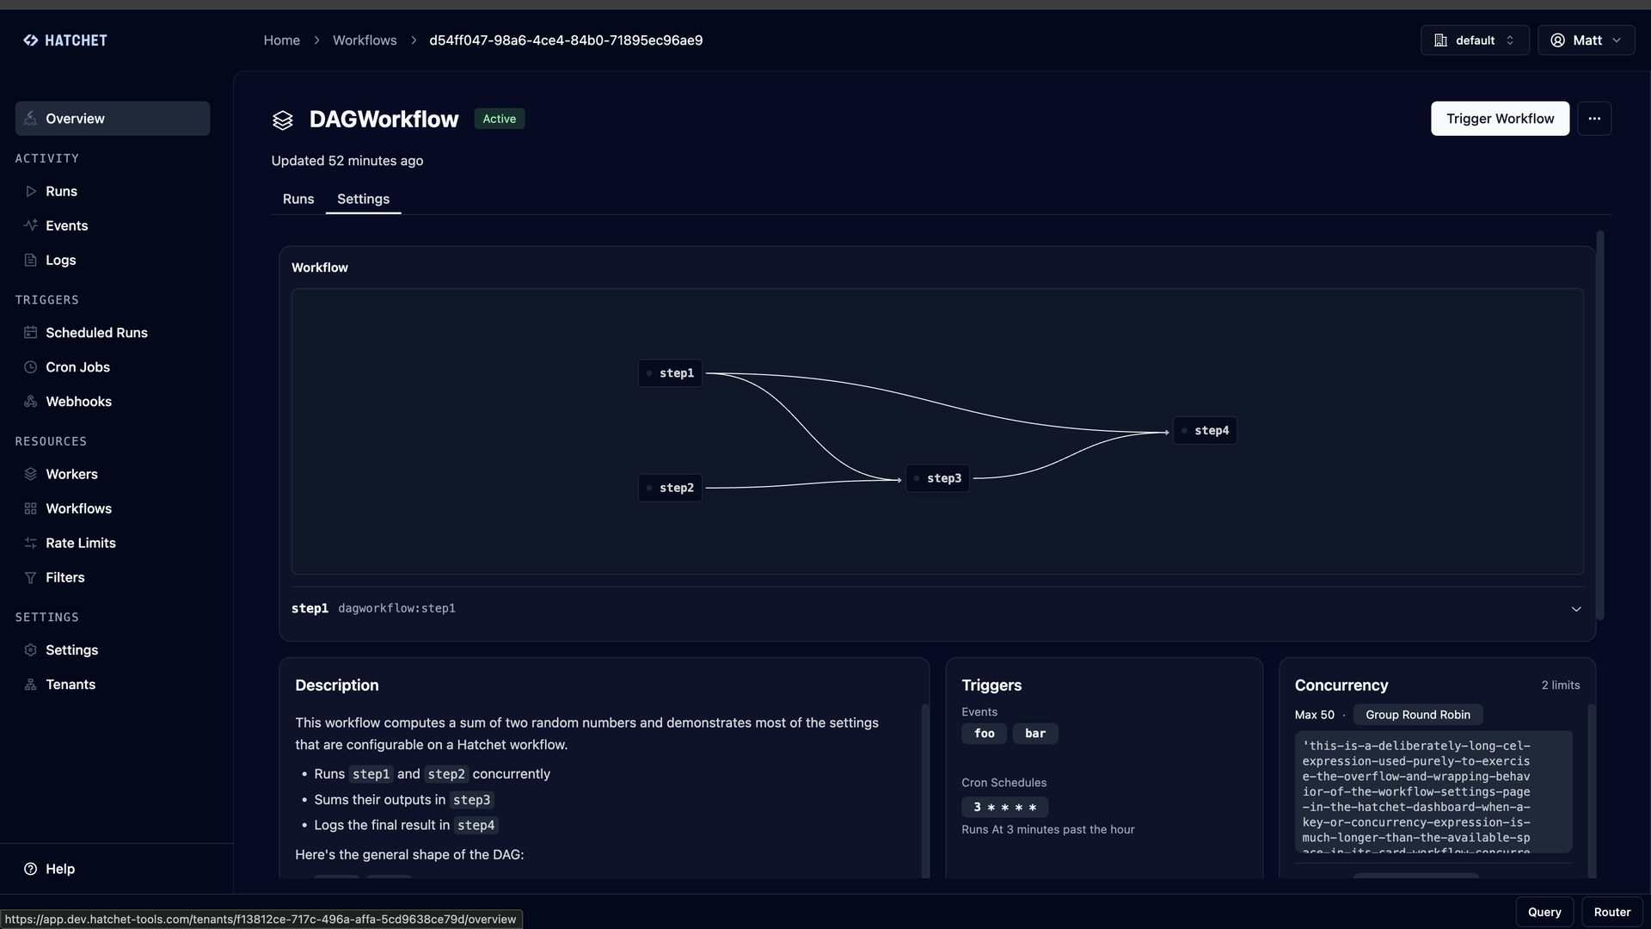
Task: Click the building icon in tenant selector
Action: click(x=1441, y=40)
